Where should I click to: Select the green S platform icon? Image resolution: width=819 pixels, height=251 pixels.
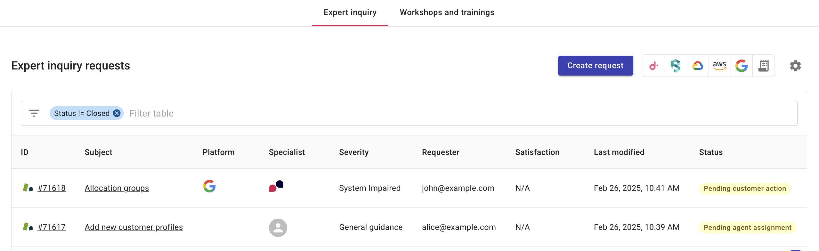click(x=676, y=66)
